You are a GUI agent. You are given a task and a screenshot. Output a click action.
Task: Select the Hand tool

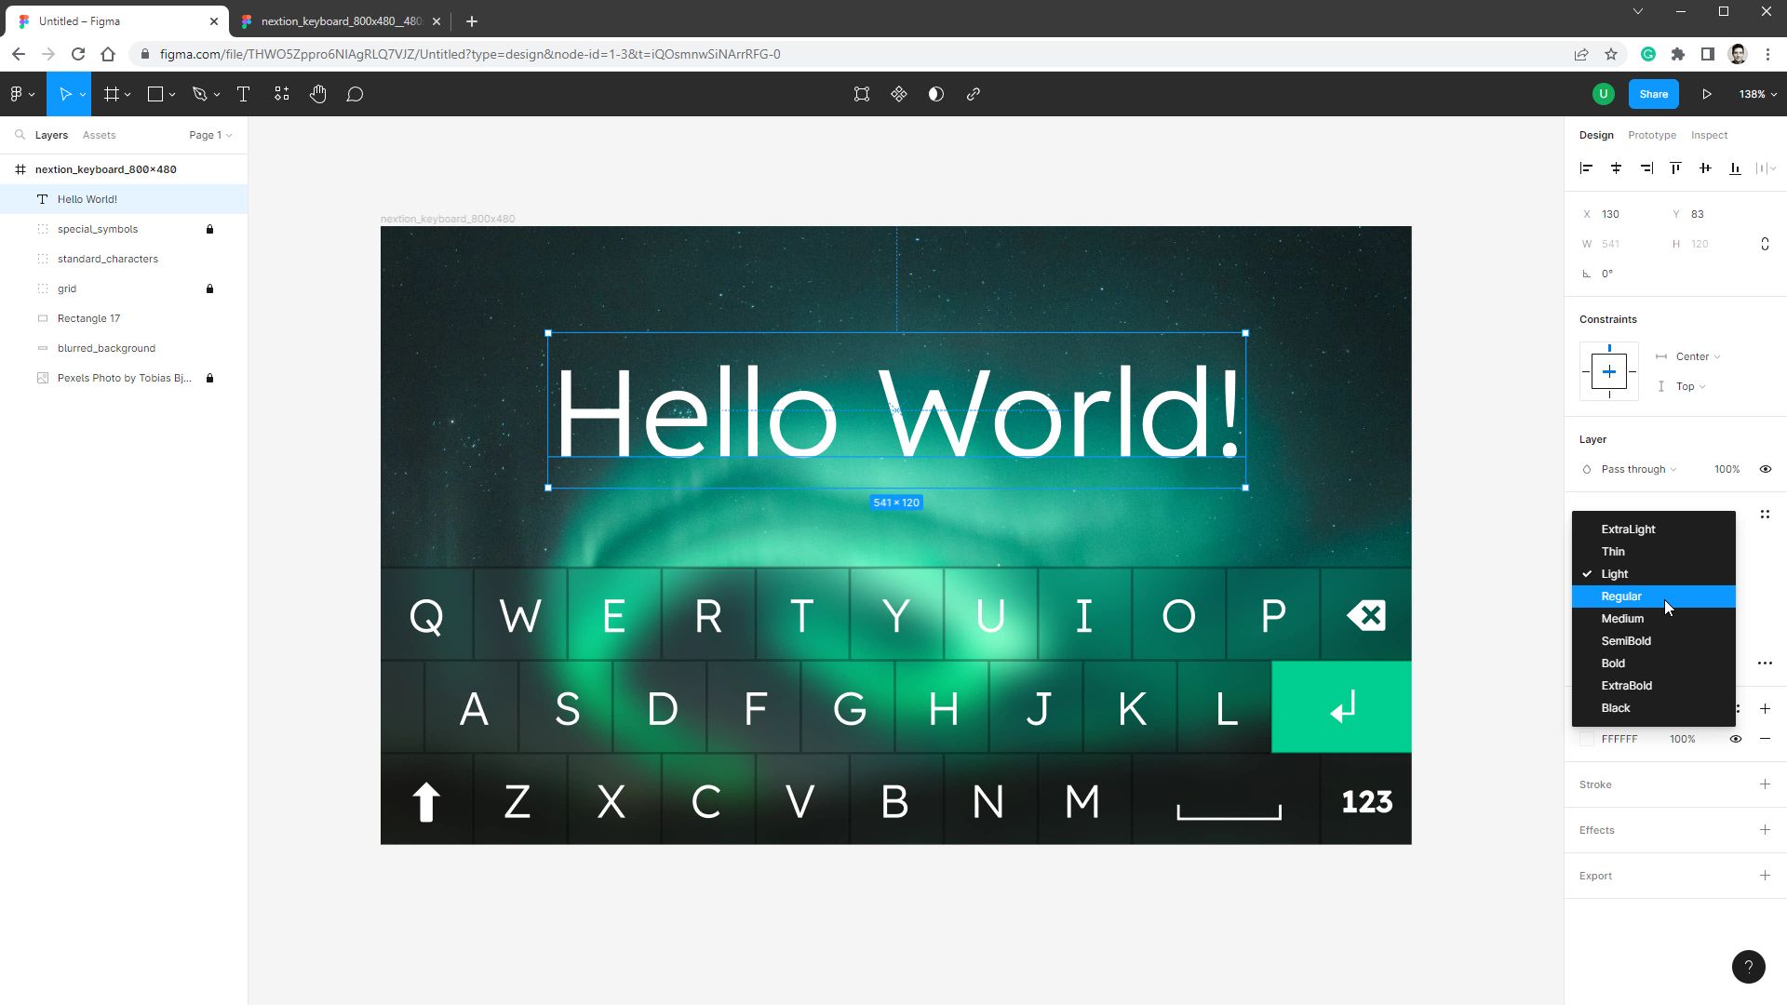pos(317,93)
